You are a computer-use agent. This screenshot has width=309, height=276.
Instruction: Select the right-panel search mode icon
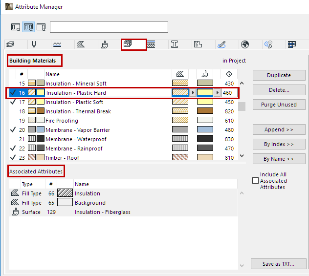(41, 27)
